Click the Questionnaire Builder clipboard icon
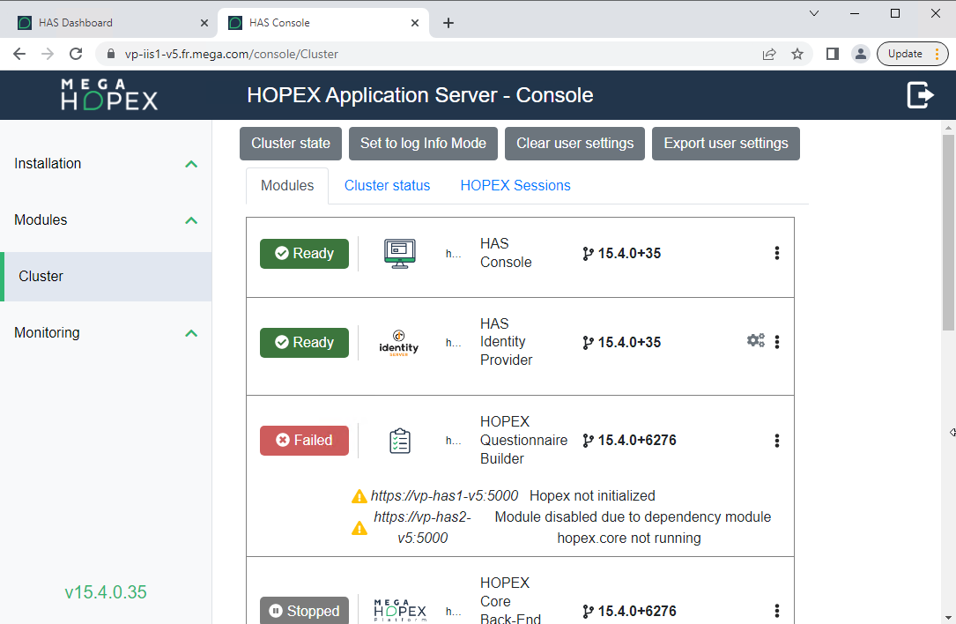The width and height of the screenshot is (956, 624). [400, 441]
